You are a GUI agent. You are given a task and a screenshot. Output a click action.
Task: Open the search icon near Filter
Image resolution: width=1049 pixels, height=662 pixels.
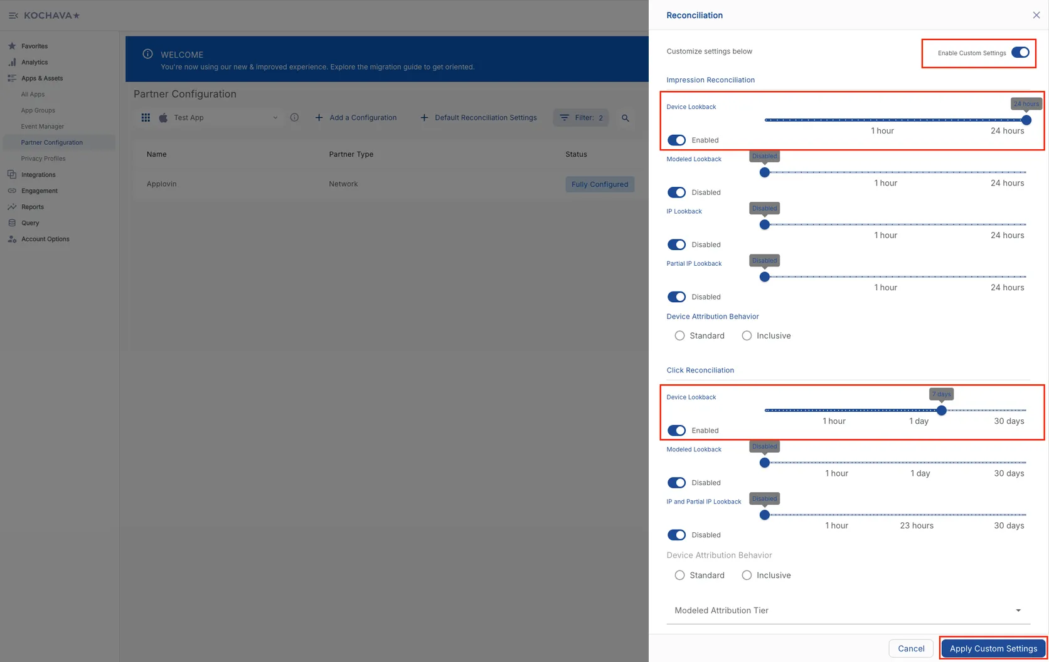(625, 117)
